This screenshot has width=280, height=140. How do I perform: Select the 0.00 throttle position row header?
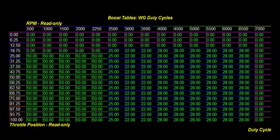coord(17,35)
